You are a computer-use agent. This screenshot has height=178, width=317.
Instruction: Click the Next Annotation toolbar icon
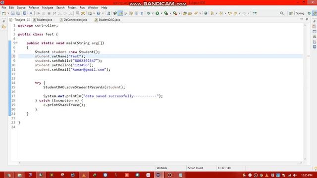(x=212, y=13)
